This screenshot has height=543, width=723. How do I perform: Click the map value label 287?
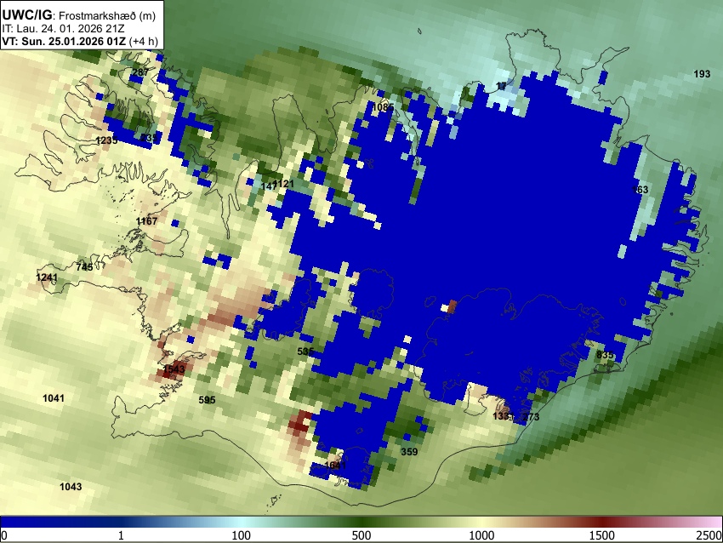pyautogui.click(x=140, y=72)
